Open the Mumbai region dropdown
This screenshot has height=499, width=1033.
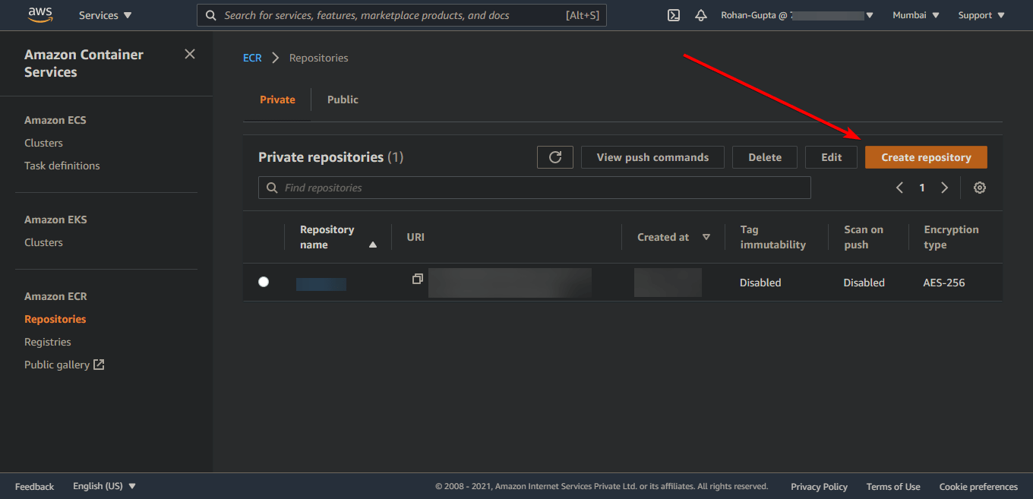(x=916, y=15)
